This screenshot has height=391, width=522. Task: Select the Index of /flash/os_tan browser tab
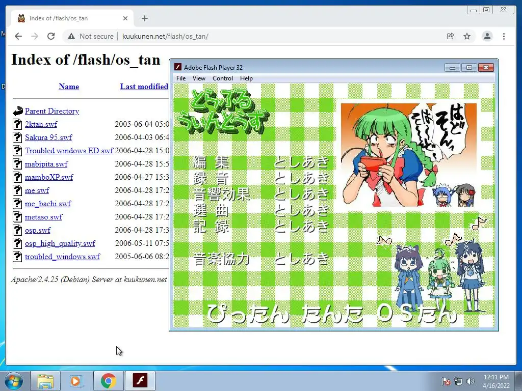72,18
